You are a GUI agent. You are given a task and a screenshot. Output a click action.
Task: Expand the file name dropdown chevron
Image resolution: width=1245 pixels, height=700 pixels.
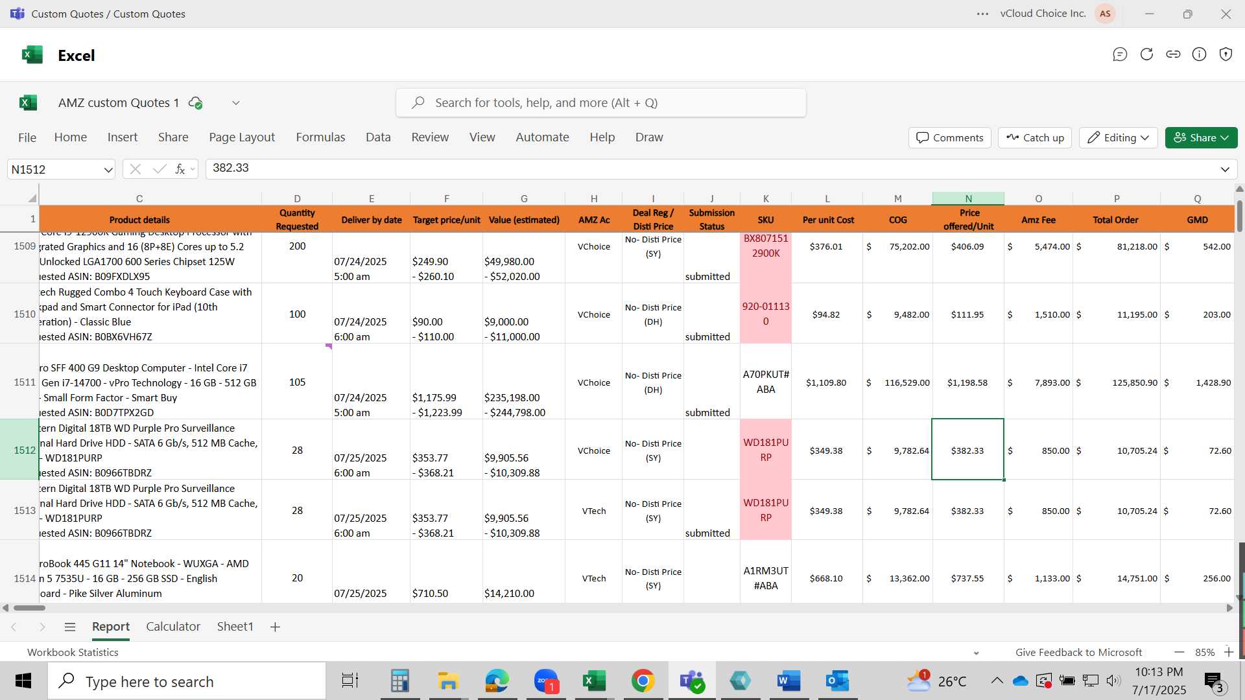pos(236,102)
